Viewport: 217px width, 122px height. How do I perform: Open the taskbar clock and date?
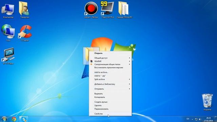click(x=209, y=119)
